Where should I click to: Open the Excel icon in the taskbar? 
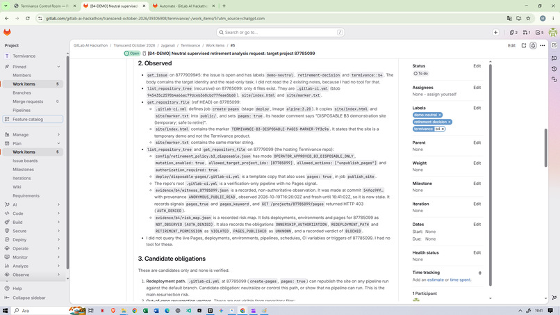pos(145,311)
